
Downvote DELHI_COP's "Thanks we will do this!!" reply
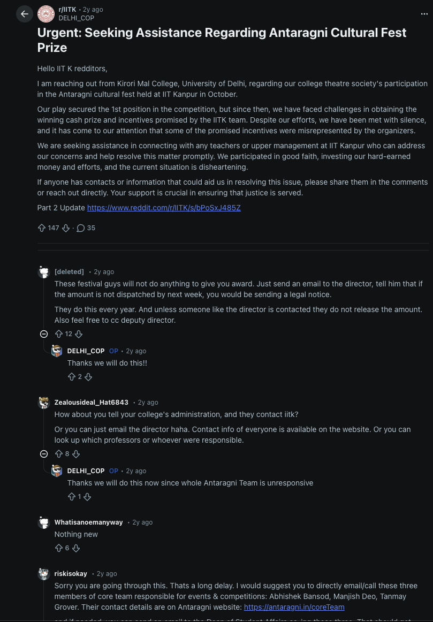[x=89, y=377]
